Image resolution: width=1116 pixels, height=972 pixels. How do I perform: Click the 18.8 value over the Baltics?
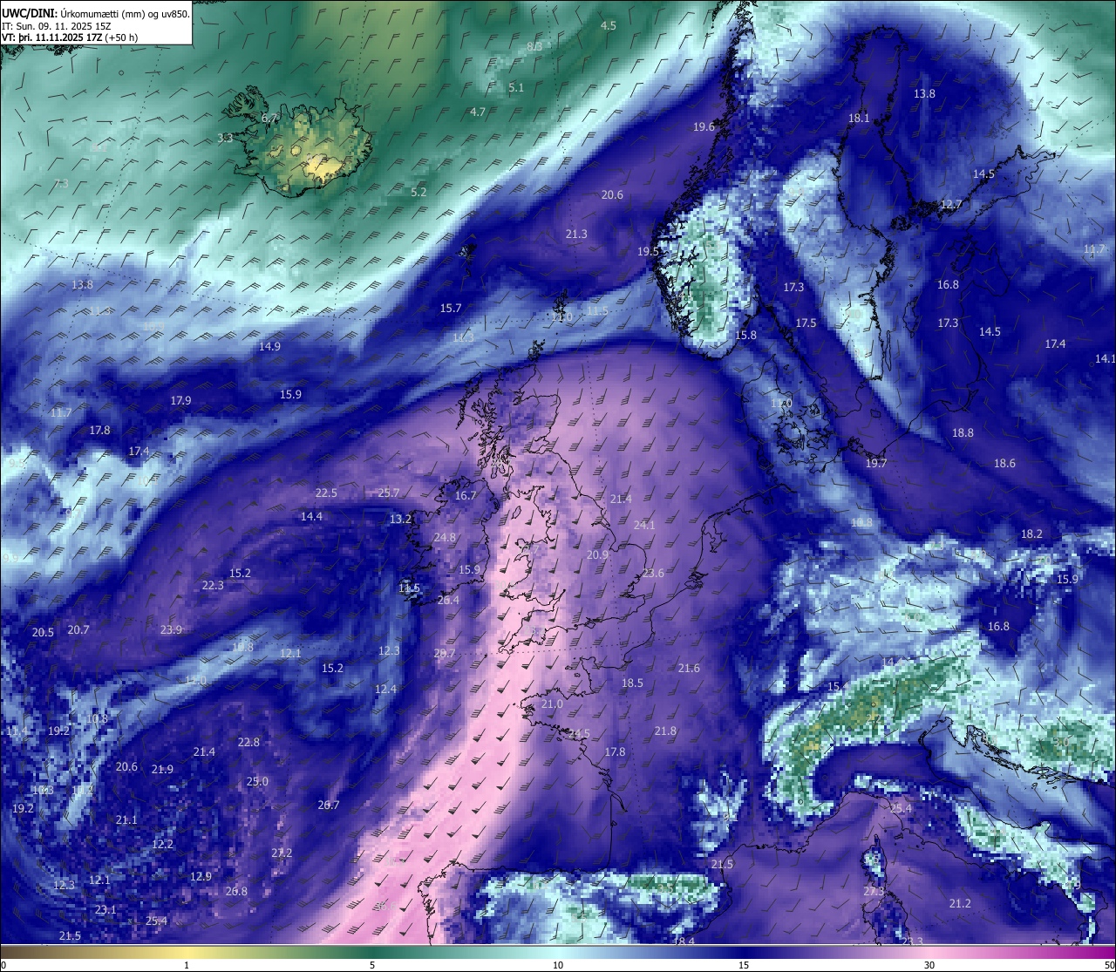963,433
